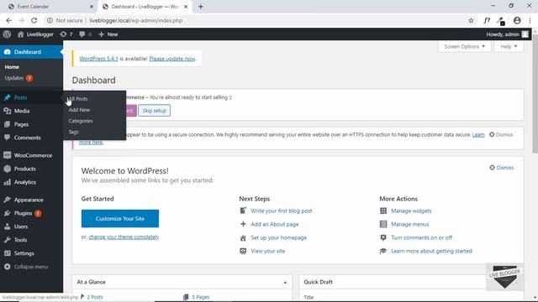Screen dimensions: 538x302
Task: Open the Posts sidebar menu
Action: (31, 97)
